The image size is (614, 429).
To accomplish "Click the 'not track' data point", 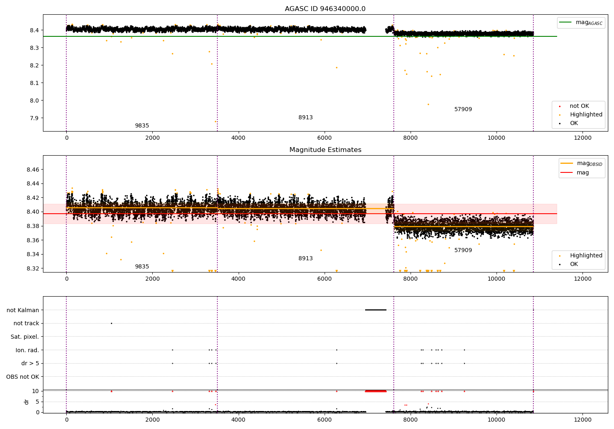I will pos(111,323).
